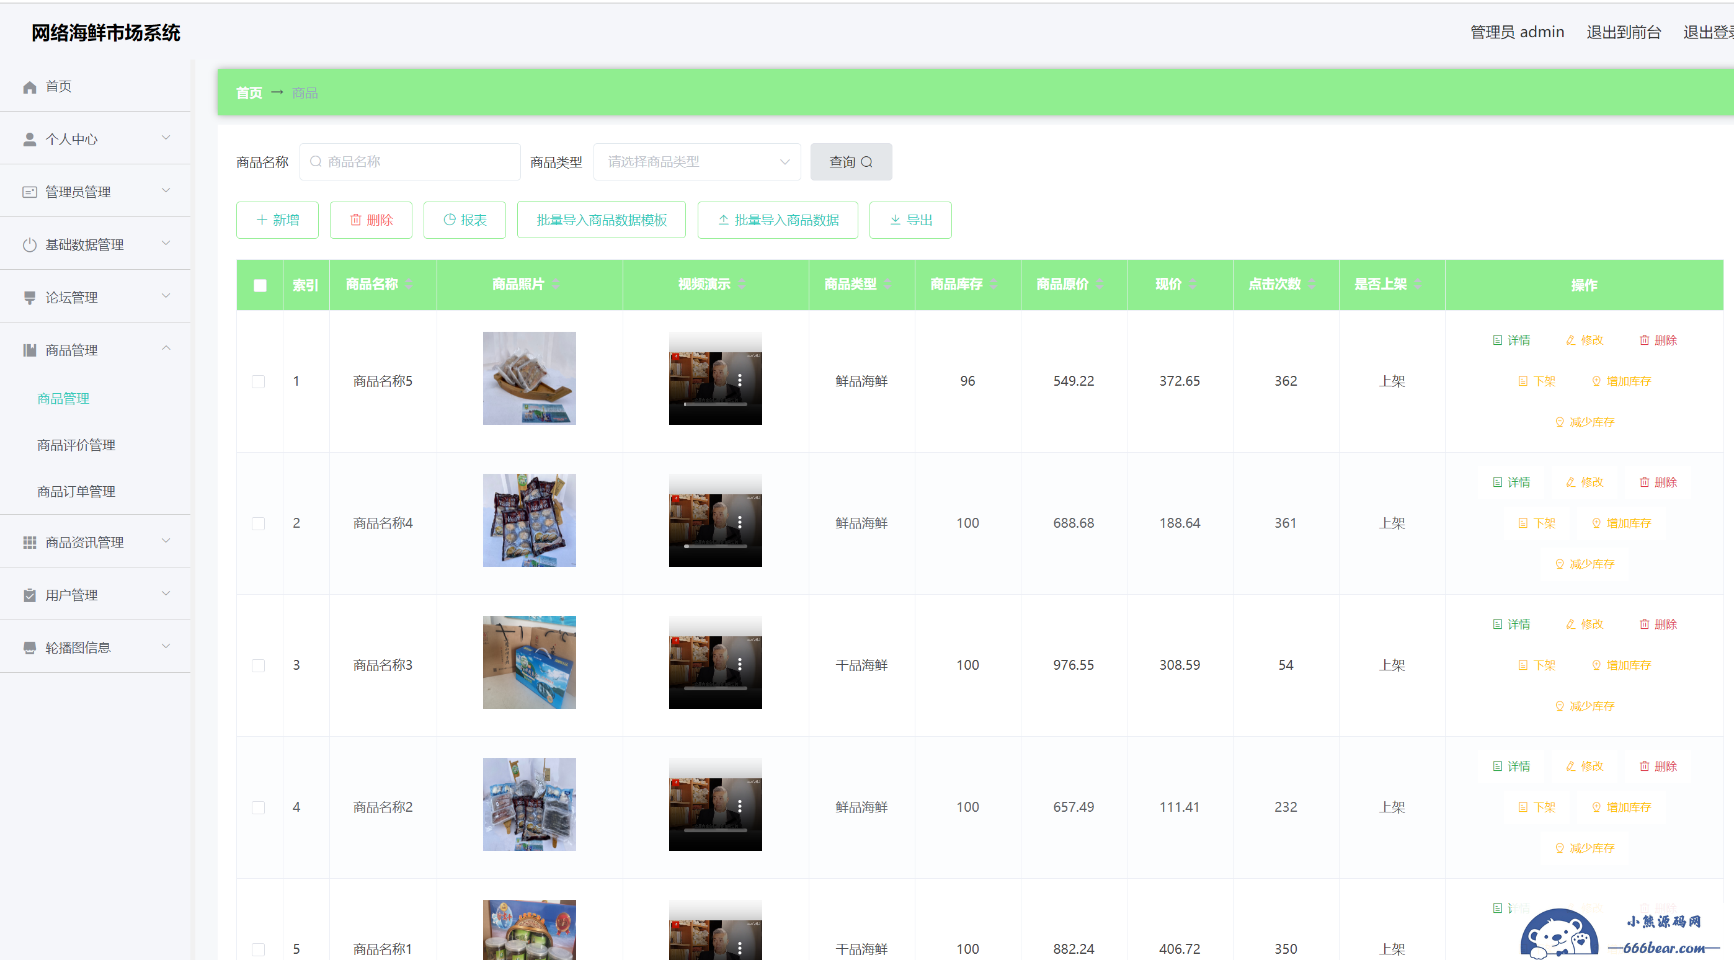
Task: Click video progress bar for 商品名称4
Action: (x=716, y=546)
